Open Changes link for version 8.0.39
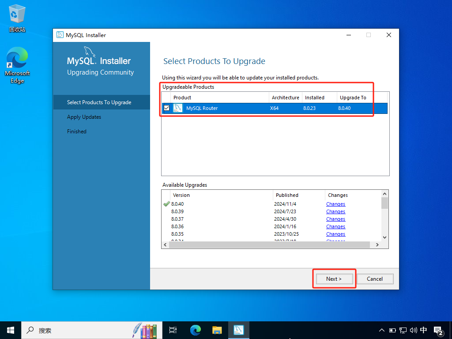 335,211
